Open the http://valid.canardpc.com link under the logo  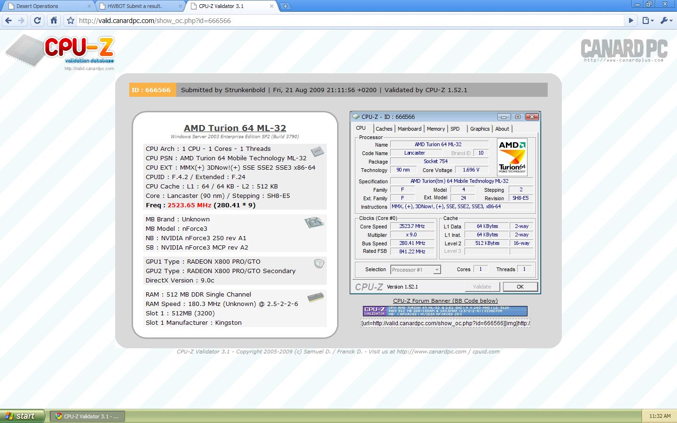pos(89,69)
